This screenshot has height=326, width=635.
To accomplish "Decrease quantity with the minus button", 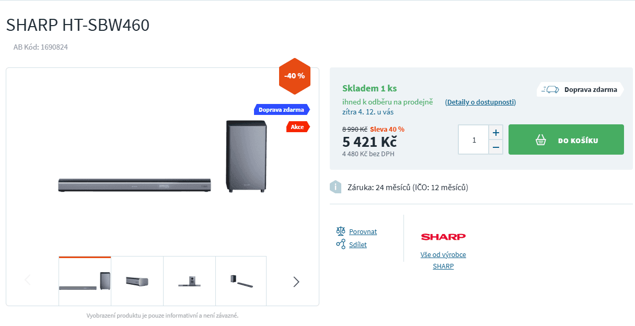I will click(x=495, y=147).
